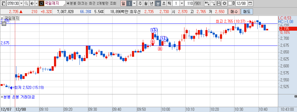297x112 pixels.
Task: Open the dropdown beside the speaker icon
Action: (37, 3)
